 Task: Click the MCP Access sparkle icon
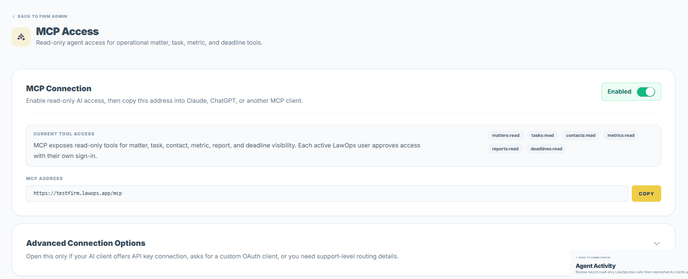pyautogui.click(x=21, y=37)
